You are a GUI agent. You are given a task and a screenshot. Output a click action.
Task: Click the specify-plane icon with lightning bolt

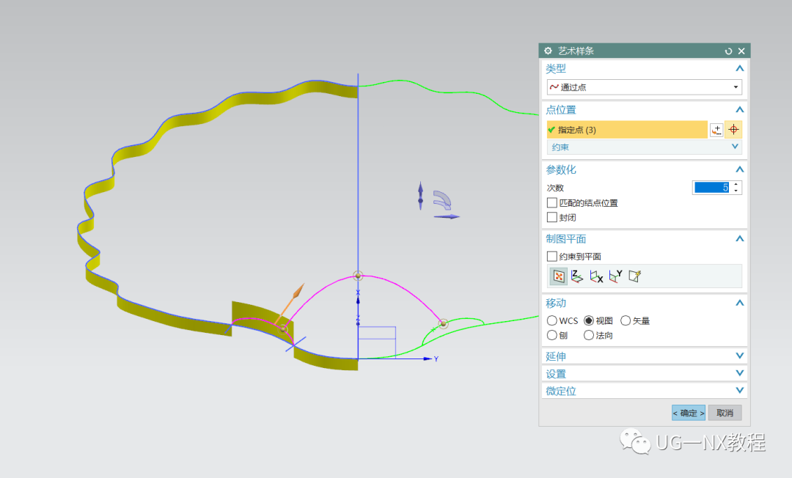point(634,276)
